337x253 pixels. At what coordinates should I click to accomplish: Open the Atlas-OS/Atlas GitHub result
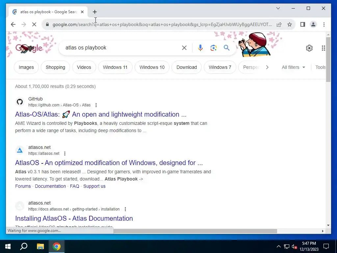(x=101, y=114)
